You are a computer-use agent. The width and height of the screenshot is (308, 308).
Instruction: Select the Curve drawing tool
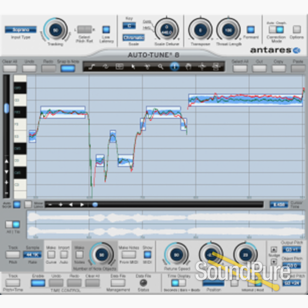pos(105,66)
